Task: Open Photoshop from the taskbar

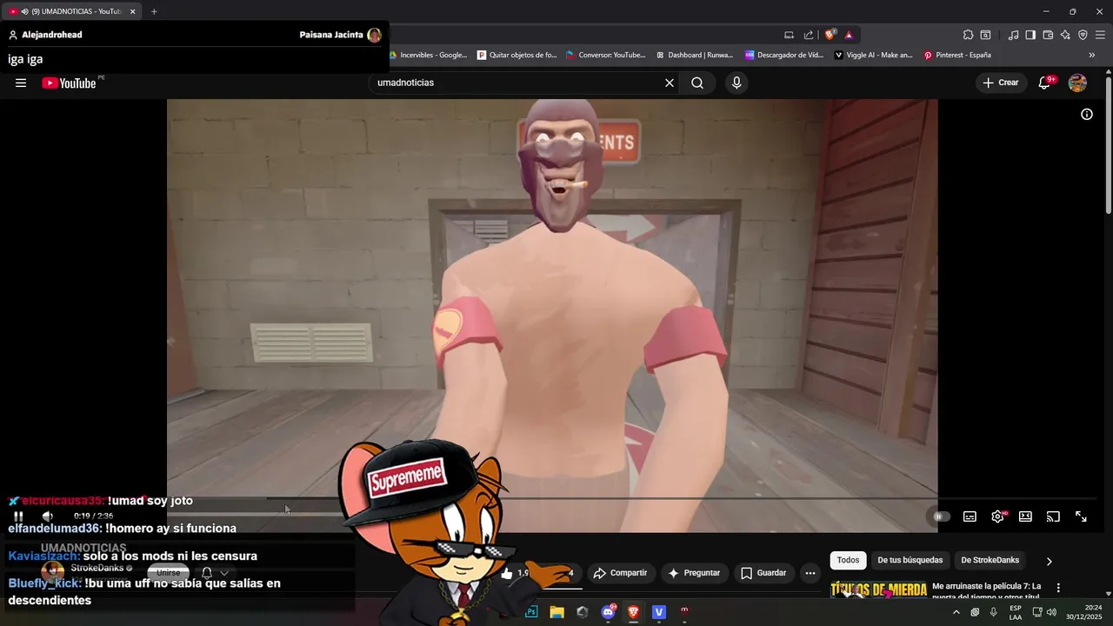Action: [x=531, y=612]
